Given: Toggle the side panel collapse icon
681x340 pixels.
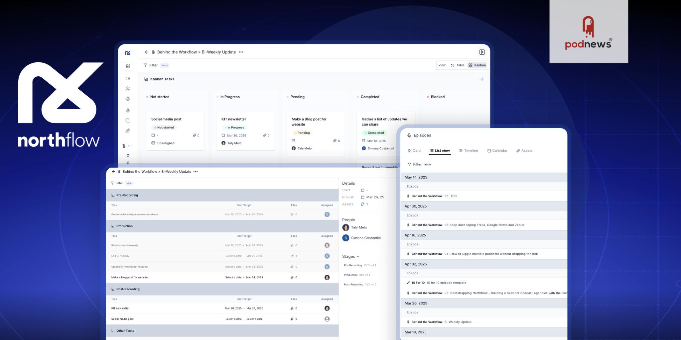Looking at the screenshot, I should [482, 52].
